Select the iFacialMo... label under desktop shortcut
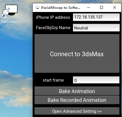Screen dimensions: 122x117 [10, 22]
